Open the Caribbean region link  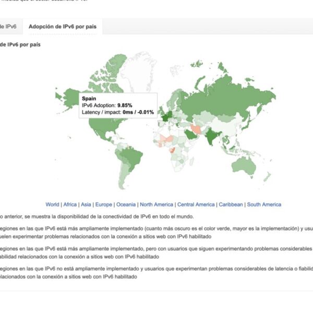coord(231,204)
